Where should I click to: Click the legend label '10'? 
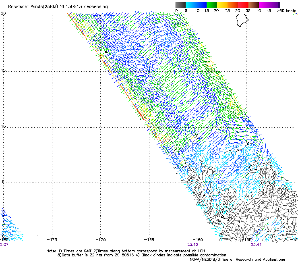point(197,10)
